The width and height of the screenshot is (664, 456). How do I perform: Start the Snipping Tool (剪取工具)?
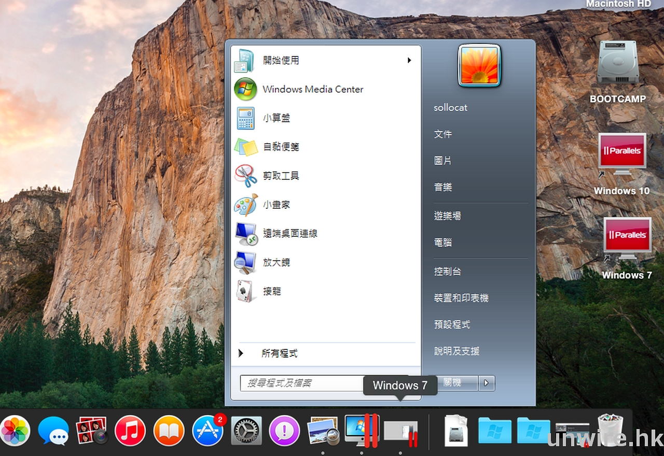[x=281, y=176]
